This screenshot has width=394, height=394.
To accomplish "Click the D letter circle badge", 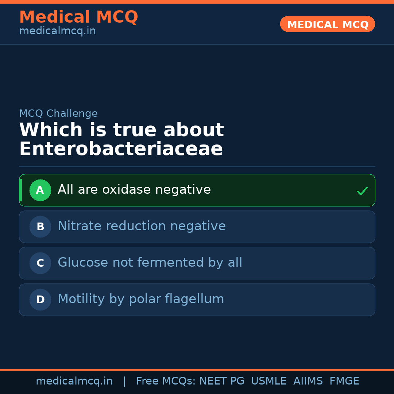I will tap(40, 300).
